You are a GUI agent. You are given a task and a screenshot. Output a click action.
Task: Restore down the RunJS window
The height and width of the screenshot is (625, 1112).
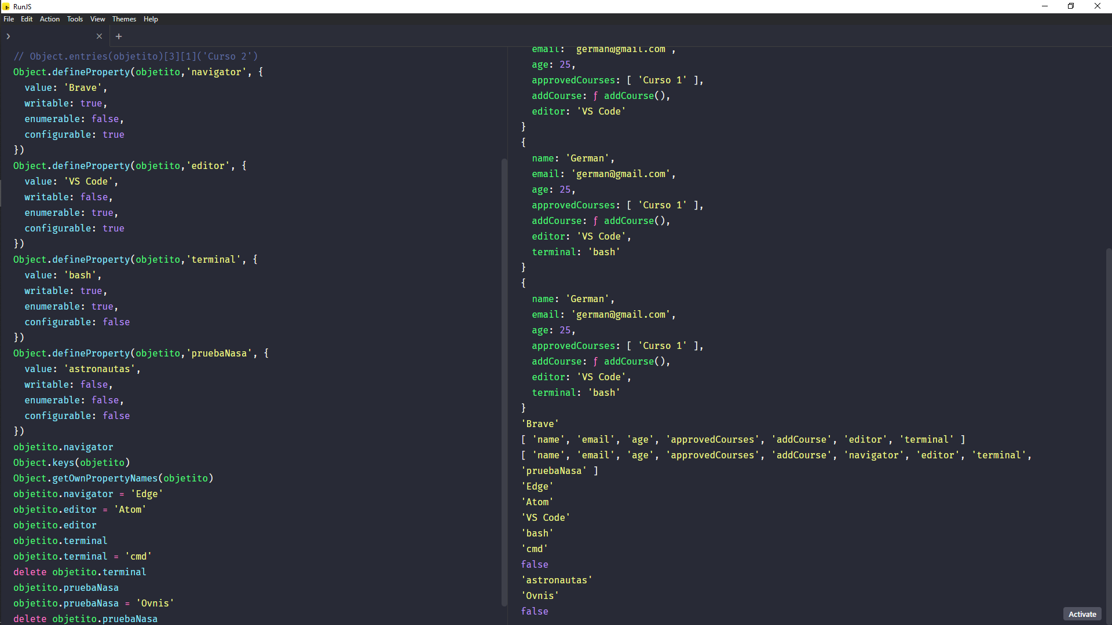(x=1071, y=6)
